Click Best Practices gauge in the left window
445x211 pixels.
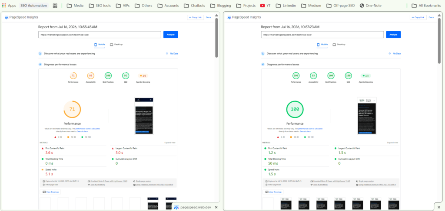pos(108,76)
